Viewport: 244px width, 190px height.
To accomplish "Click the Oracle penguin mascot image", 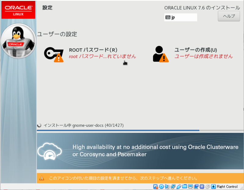I will pyautogui.click(x=18, y=41).
